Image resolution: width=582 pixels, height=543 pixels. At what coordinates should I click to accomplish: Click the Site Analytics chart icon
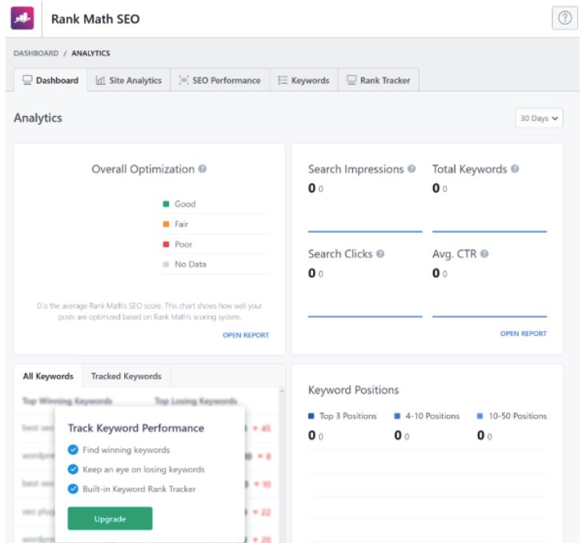[101, 80]
